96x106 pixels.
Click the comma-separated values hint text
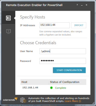(x=61, y=33)
